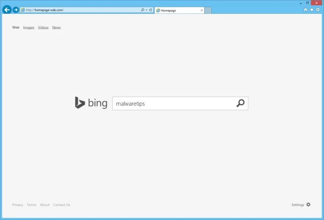
Task: Open the address bar autocomplete dropdown arrow
Action: pyautogui.click(x=147, y=10)
